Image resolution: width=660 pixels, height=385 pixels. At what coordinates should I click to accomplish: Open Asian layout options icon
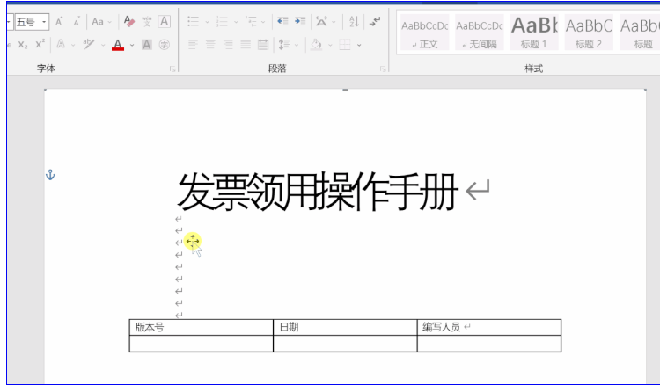pos(321,21)
